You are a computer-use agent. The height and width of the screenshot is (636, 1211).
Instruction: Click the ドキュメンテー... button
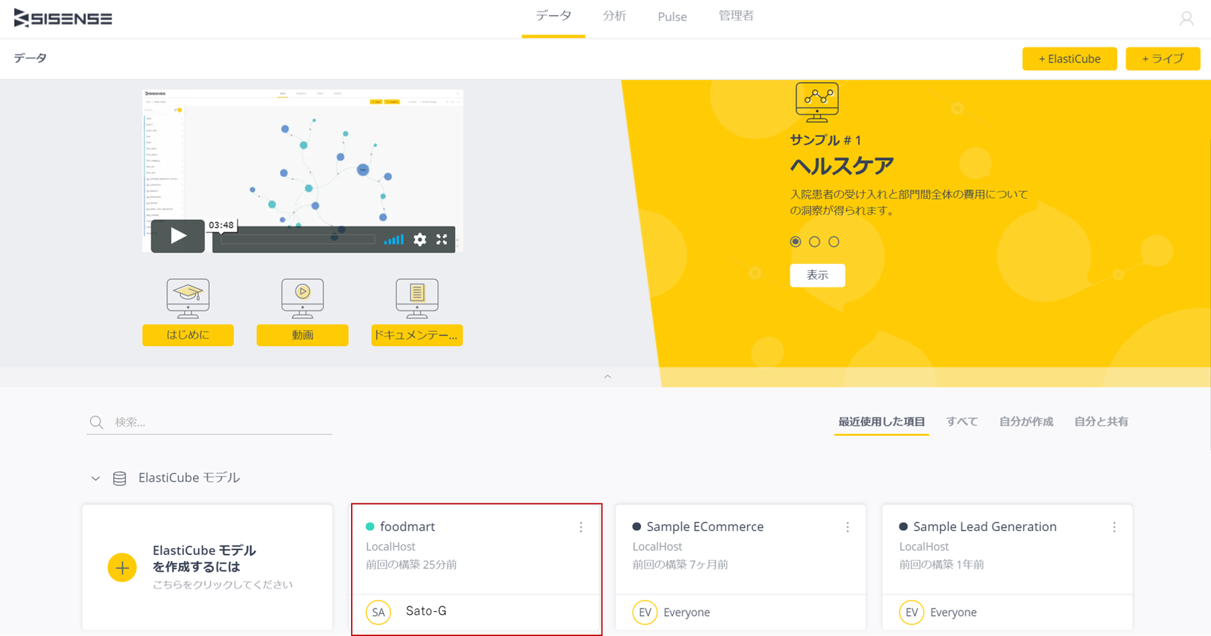click(417, 335)
